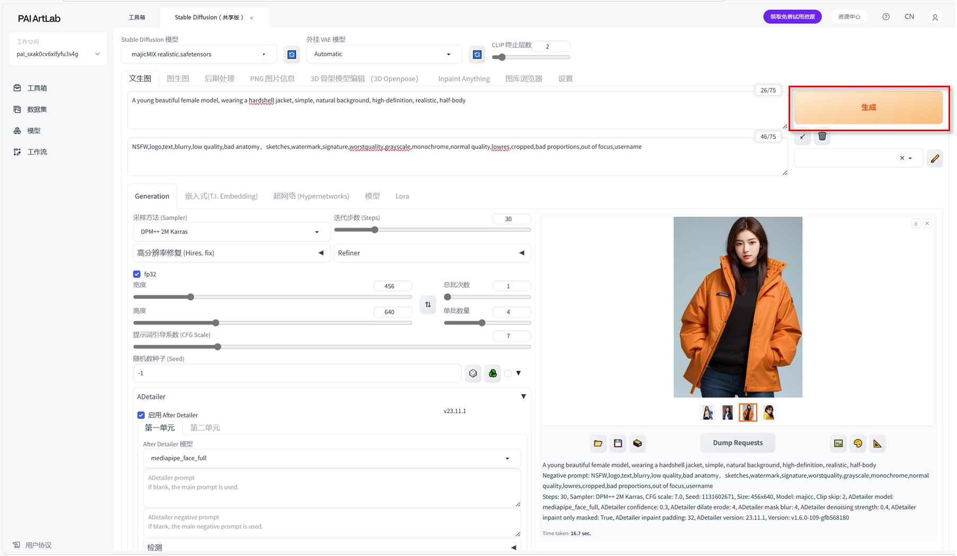Screen dimensions: 957x556
Task: Open the 工作空间 workspace dropdown
Action: 58,54
